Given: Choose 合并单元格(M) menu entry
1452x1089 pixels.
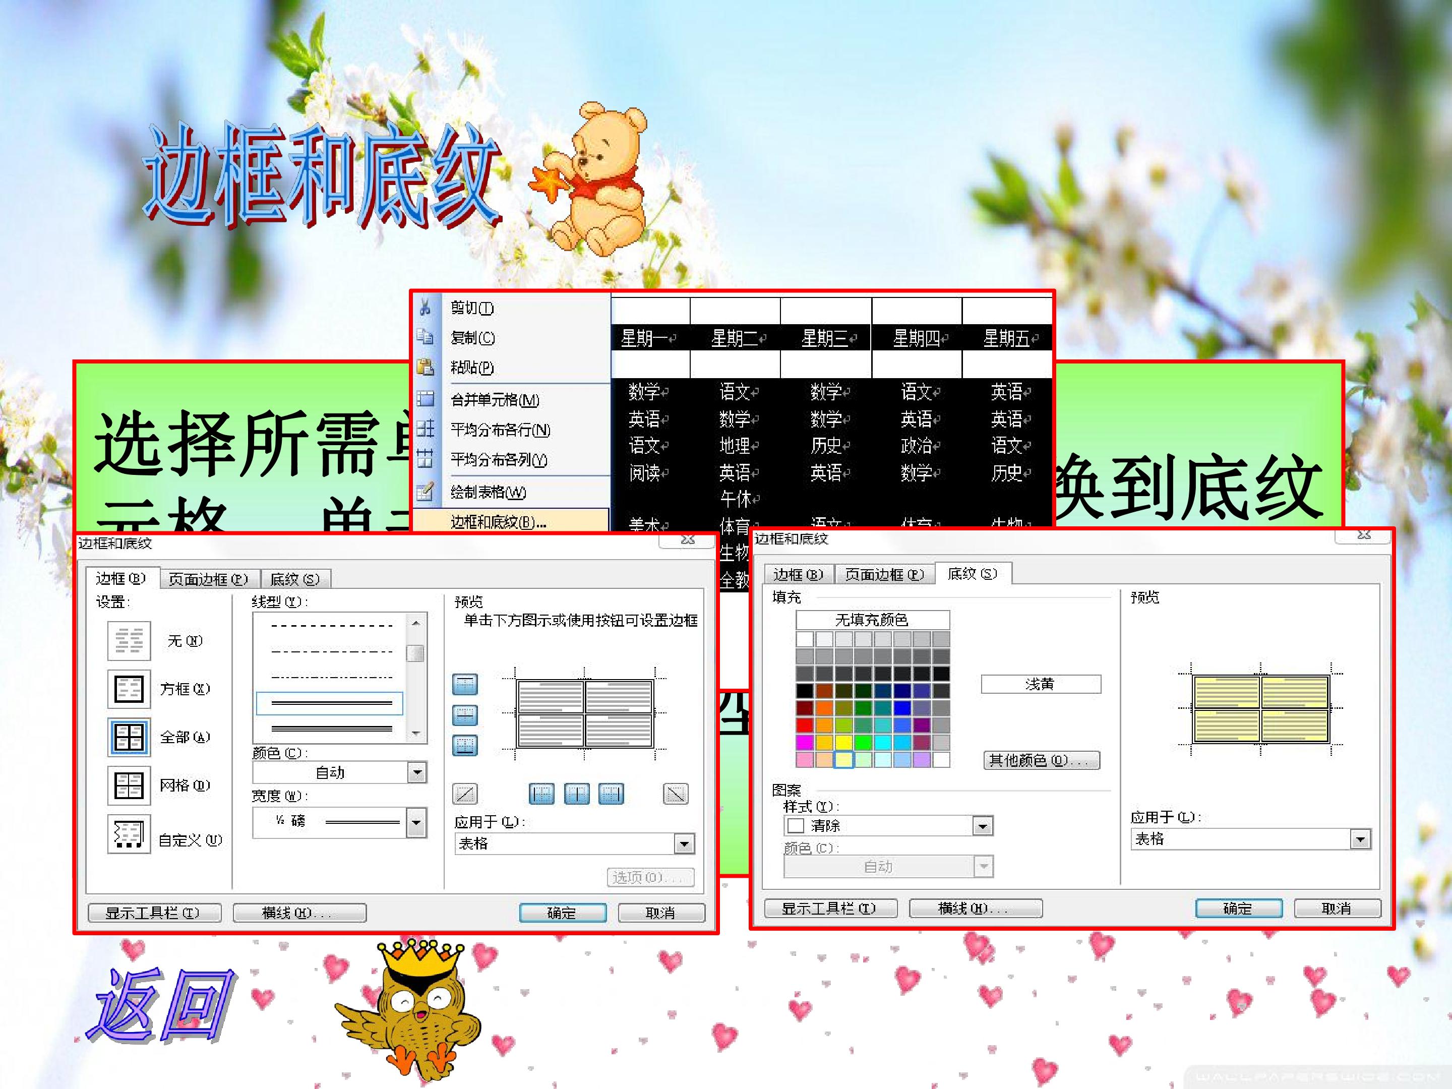Looking at the screenshot, I should pos(495,399).
